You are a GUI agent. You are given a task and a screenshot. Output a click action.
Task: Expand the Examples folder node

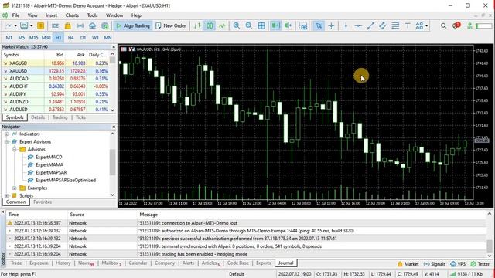click(15, 188)
